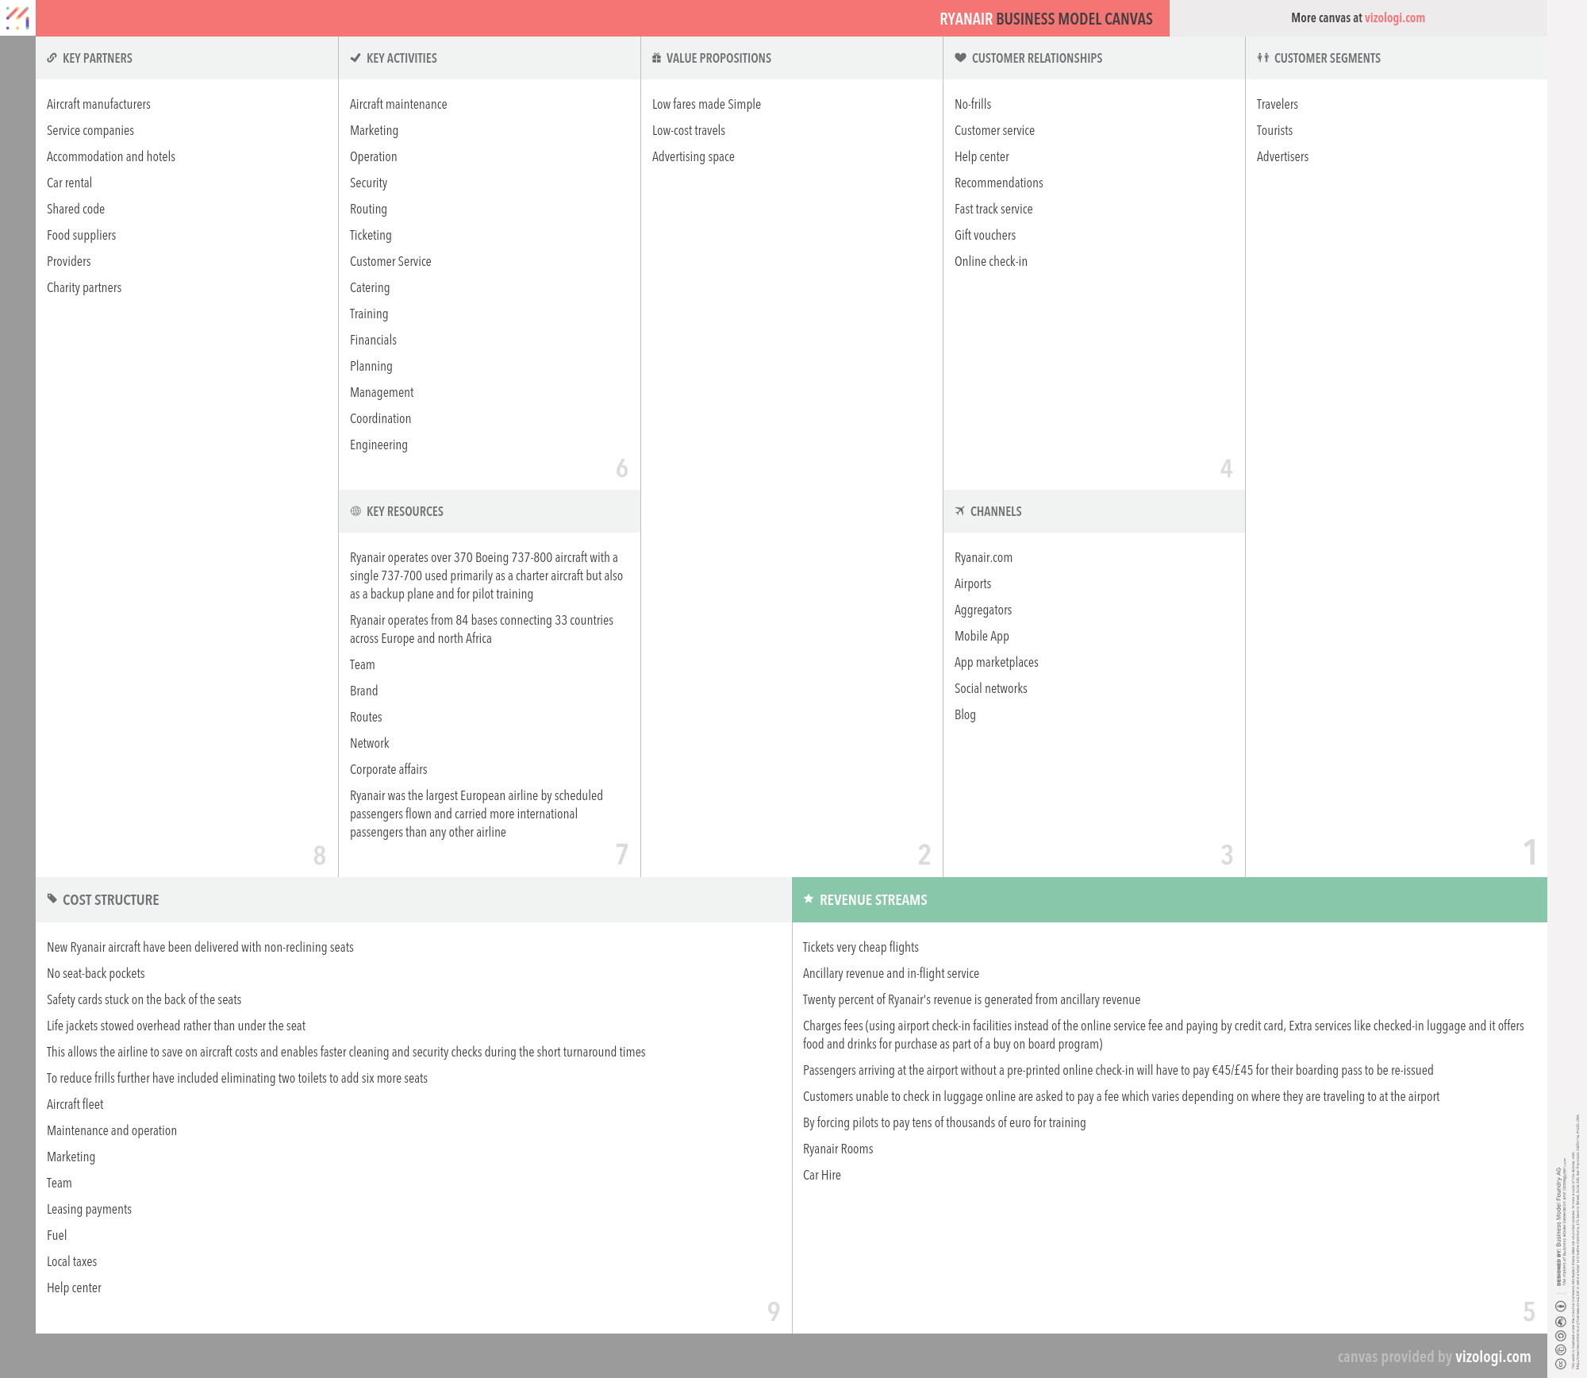
Task: Click 'Tickets very cheap flights' revenue item
Action: click(860, 947)
